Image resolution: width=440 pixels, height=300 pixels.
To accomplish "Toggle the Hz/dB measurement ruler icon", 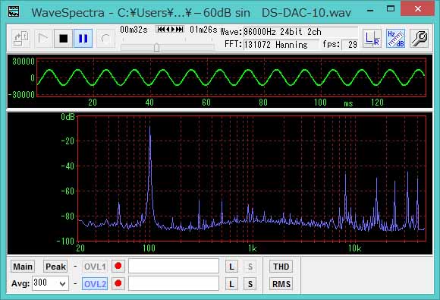I will pyautogui.click(x=396, y=39).
